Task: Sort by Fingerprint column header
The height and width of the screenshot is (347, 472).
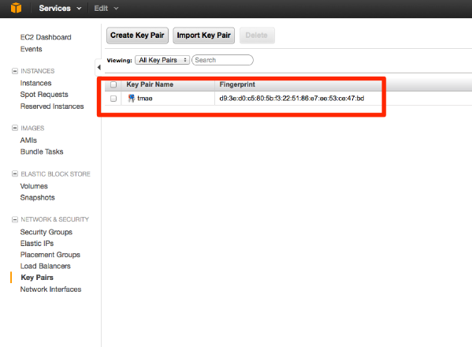Action: (x=237, y=84)
